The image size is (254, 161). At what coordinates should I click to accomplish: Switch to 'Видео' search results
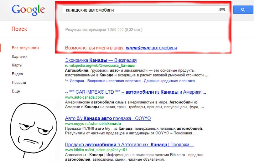(17, 74)
